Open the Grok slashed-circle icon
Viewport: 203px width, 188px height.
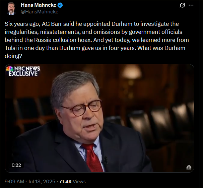(182, 5)
